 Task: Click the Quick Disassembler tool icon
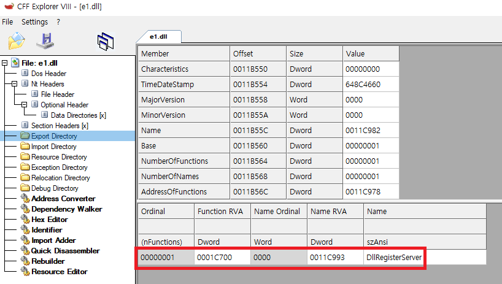(x=25, y=250)
